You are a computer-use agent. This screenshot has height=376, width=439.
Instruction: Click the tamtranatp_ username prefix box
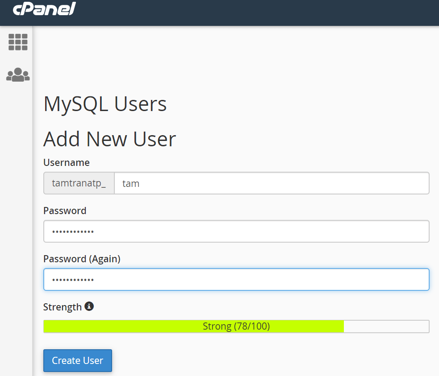79,183
